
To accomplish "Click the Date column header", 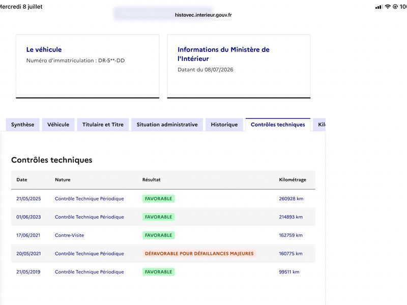I will tap(22, 179).
